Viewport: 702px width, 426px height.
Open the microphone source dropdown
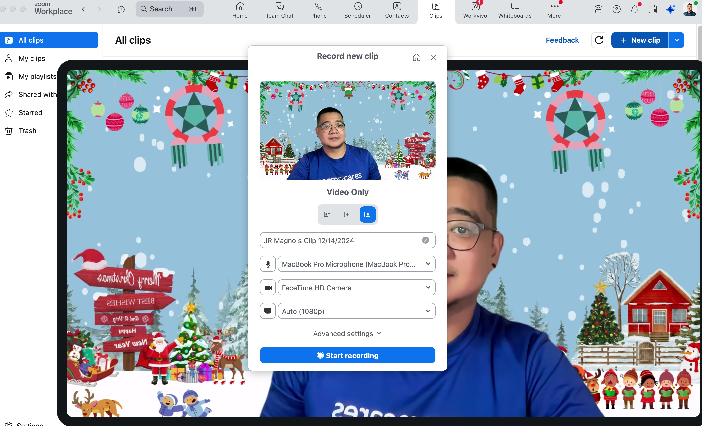(357, 264)
